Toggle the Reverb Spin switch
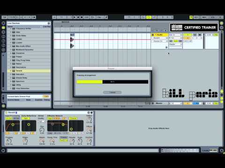Viewport: 225px width, 168px height. (x=26, y=119)
